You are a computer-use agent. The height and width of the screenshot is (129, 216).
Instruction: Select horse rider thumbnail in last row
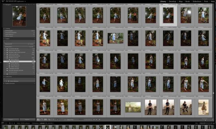(x=204, y=107)
